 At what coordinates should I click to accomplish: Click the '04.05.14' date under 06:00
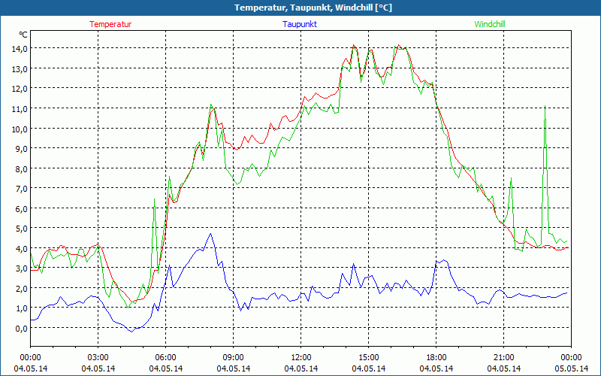[x=165, y=368]
